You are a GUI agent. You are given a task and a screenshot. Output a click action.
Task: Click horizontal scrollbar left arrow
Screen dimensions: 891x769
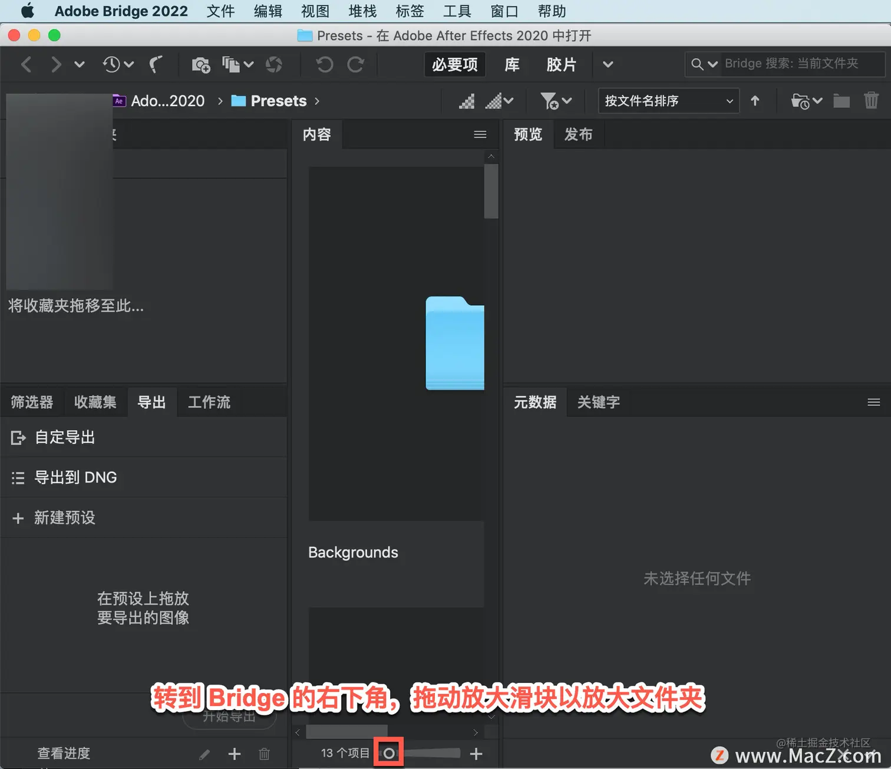[x=298, y=732]
